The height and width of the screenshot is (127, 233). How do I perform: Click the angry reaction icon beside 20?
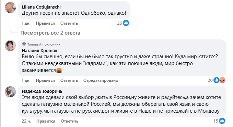222,80
